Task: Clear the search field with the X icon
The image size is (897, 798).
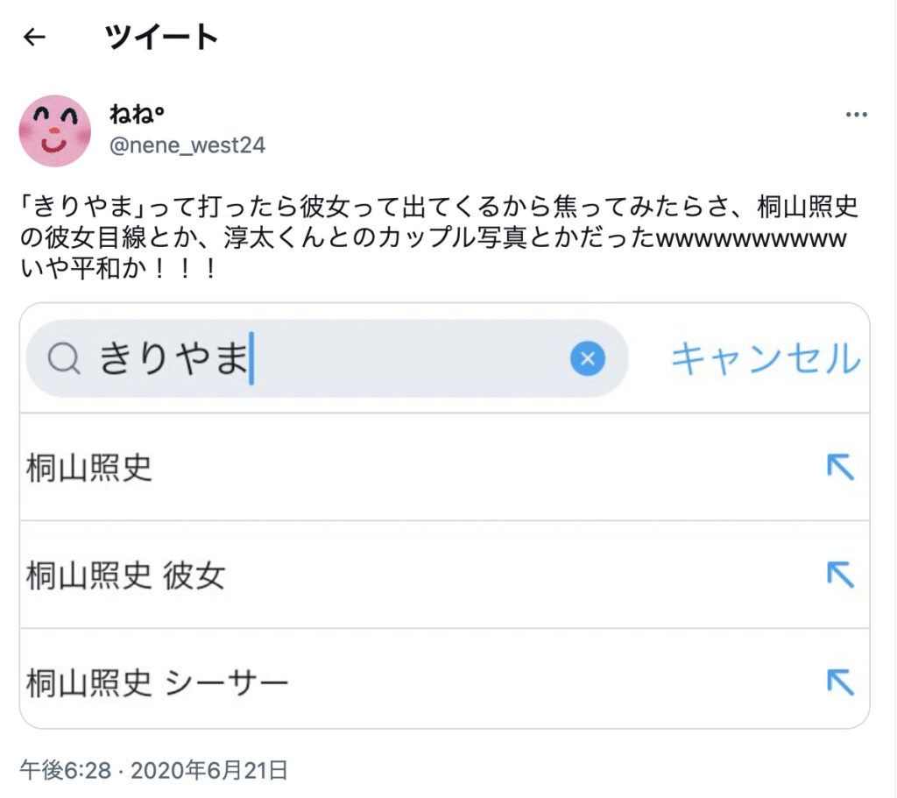Action: [588, 358]
